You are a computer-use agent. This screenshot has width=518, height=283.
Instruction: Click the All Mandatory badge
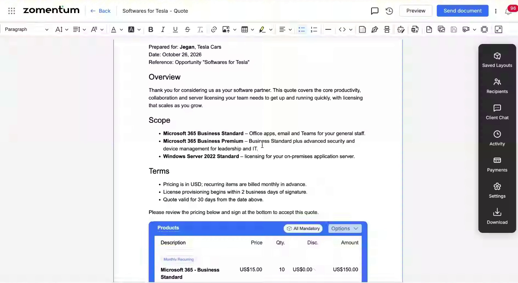303,229
